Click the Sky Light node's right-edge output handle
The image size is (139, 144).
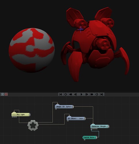(x=30, y=115)
